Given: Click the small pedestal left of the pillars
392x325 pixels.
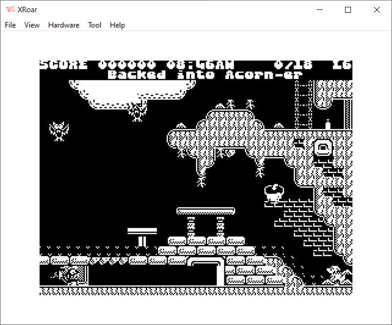Looking at the screenshot, I should point(142,236).
